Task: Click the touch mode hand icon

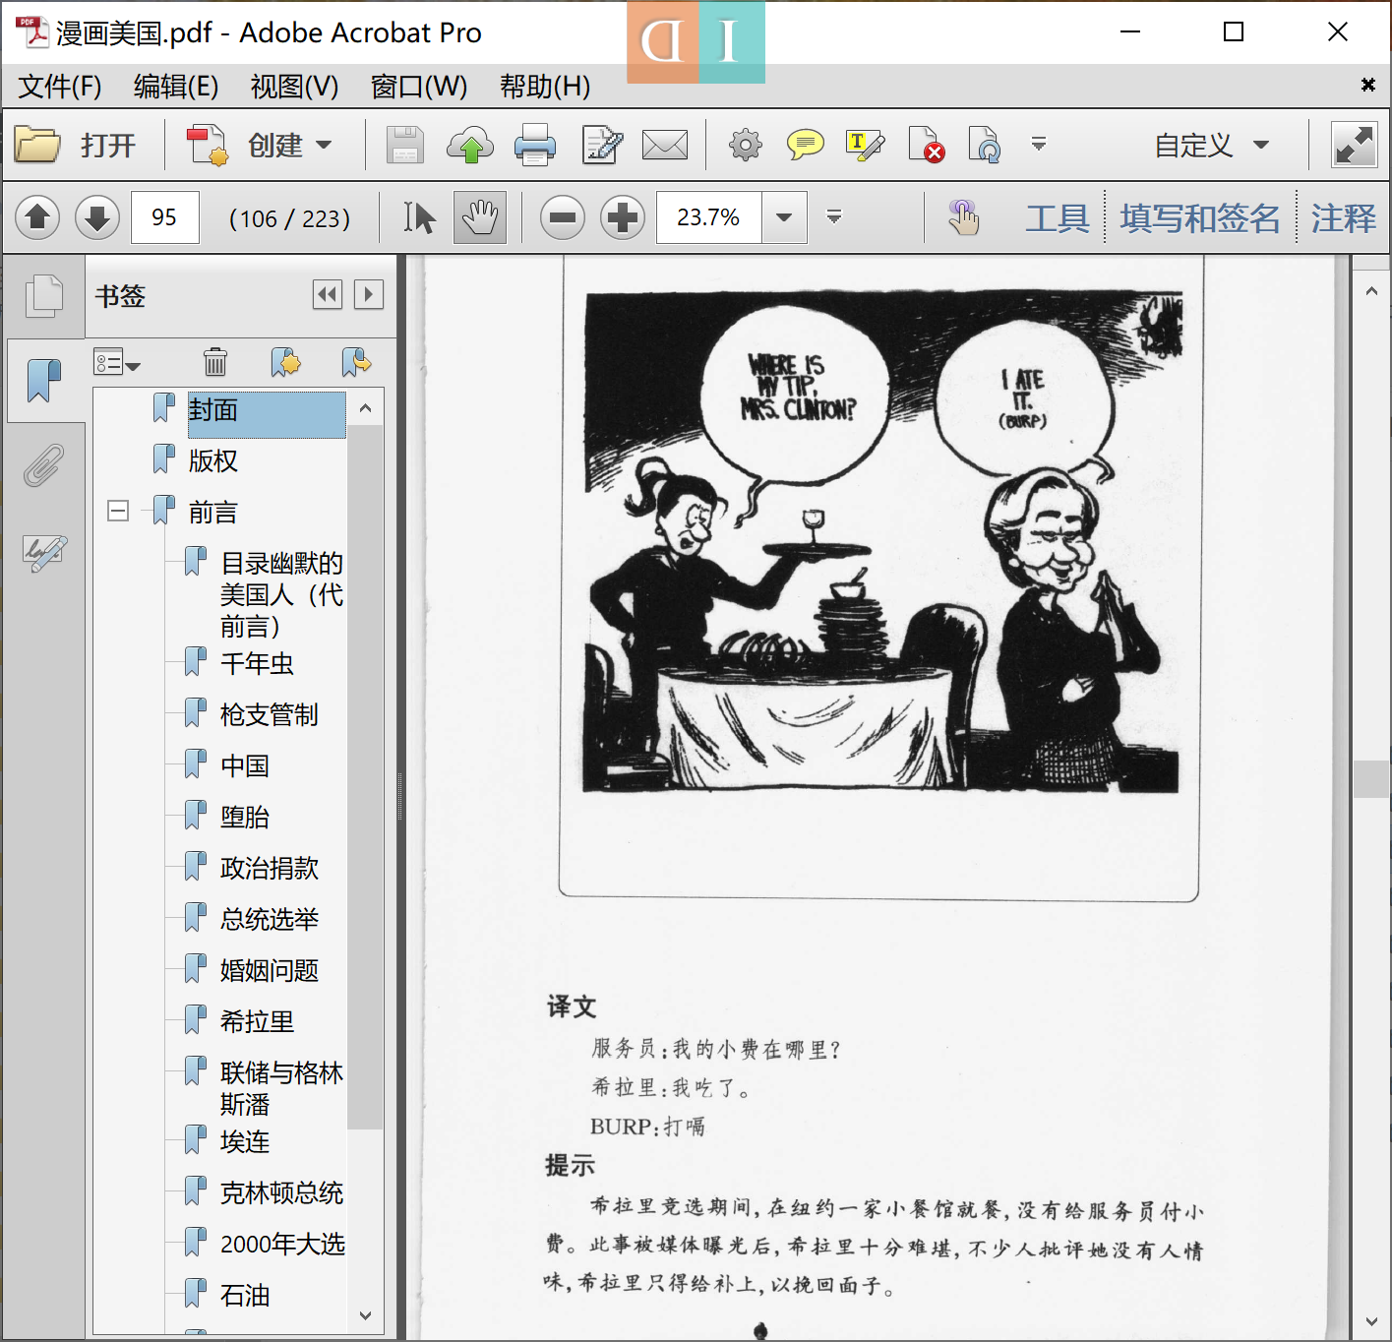Action: pos(964,217)
